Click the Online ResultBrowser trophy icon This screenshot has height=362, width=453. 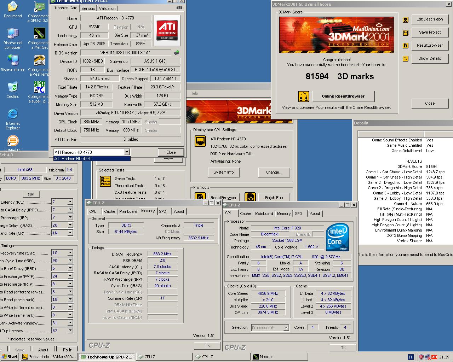pyautogui.click(x=304, y=96)
